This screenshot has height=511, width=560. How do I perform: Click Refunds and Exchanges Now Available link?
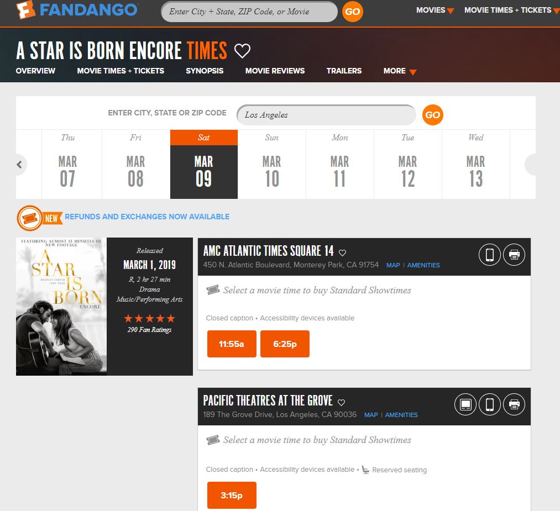(147, 217)
